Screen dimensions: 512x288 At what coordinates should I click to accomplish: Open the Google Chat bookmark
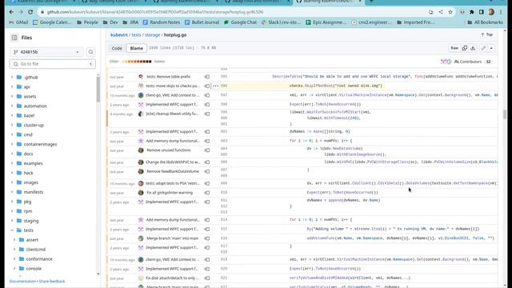240,22
